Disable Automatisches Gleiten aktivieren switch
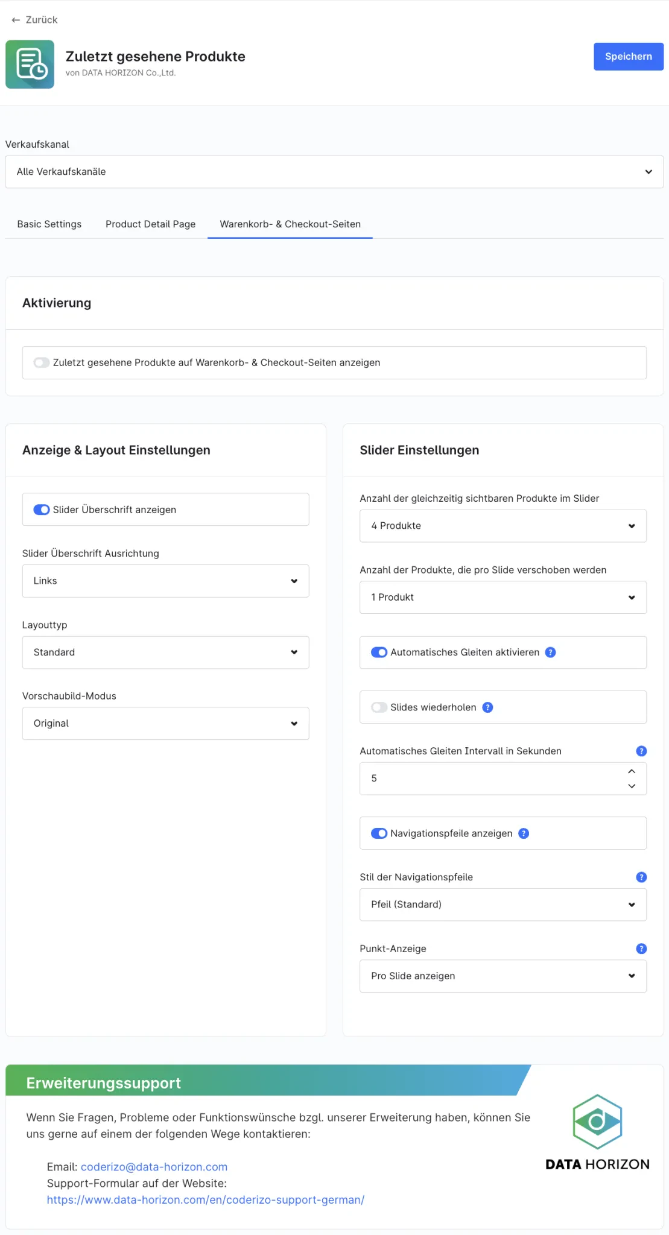The height and width of the screenshot is (1235, 669). pyautogui.click(x=379, y=652)
